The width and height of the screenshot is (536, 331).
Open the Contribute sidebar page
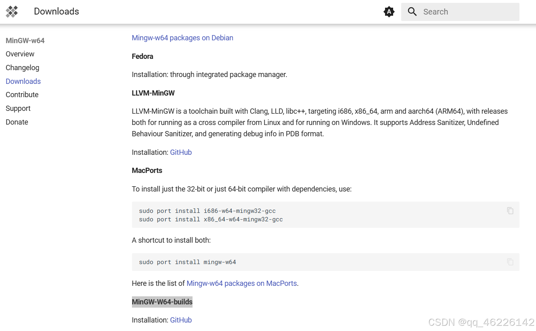(x=22, y=95)
